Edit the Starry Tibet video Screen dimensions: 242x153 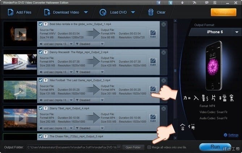(153, 118)
